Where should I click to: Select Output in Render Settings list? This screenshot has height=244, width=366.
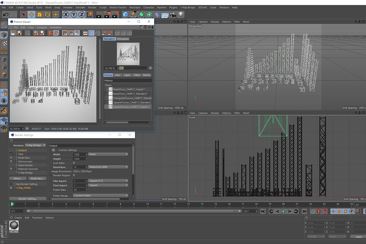coord(22,150)
